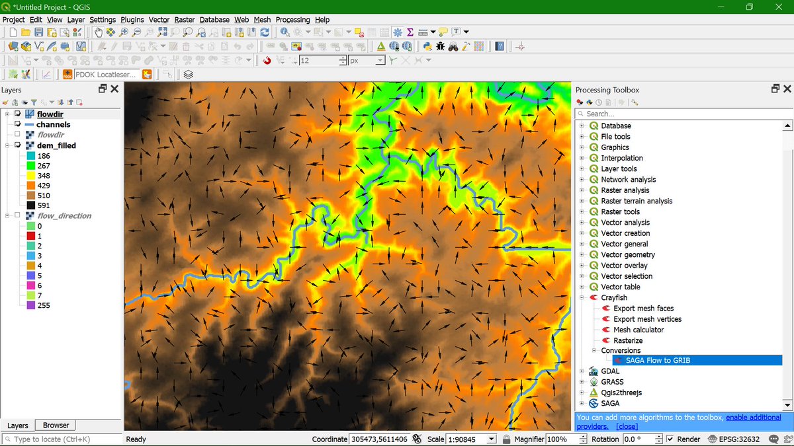
Task: Collapse the flow_direction layer legend
Action: coord(7,215)
